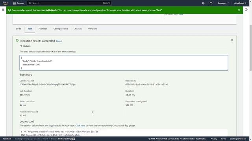Switch to the Monitor tab
The width and height of the screenshot is (252, 141).
click(x=43, y=29)
